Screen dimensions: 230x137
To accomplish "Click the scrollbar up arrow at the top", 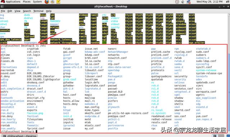I will tap(229, 15).
